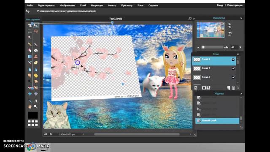Close the Навигатор panel
The height and width of the screenshot is (152, 270).
point(241,18)
